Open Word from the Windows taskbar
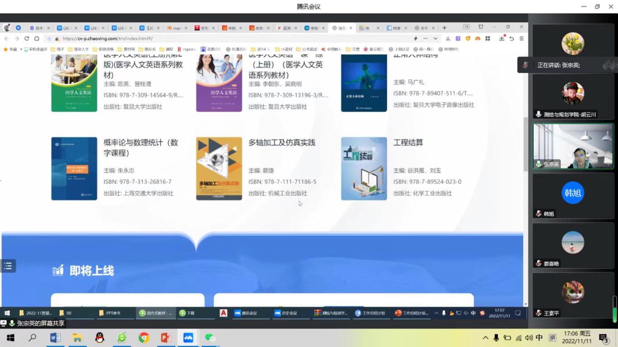Viewport: 618px width, 347px height. pos(55,338)
